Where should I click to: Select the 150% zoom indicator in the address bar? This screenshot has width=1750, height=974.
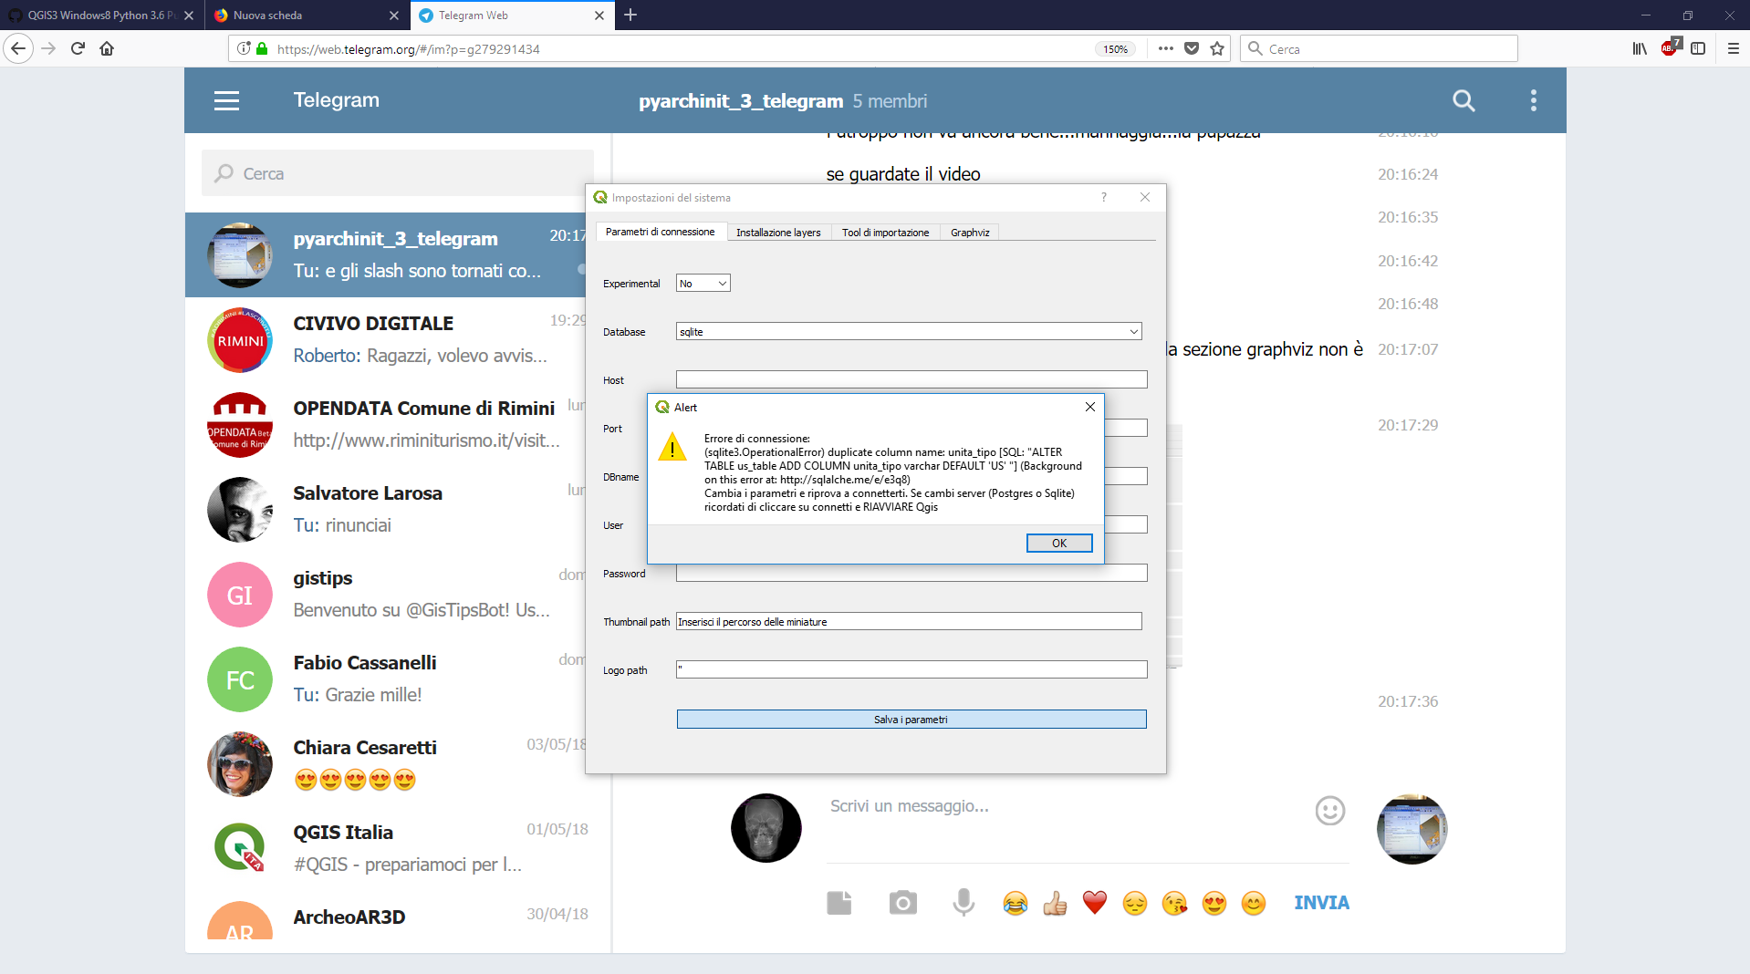1115,49
